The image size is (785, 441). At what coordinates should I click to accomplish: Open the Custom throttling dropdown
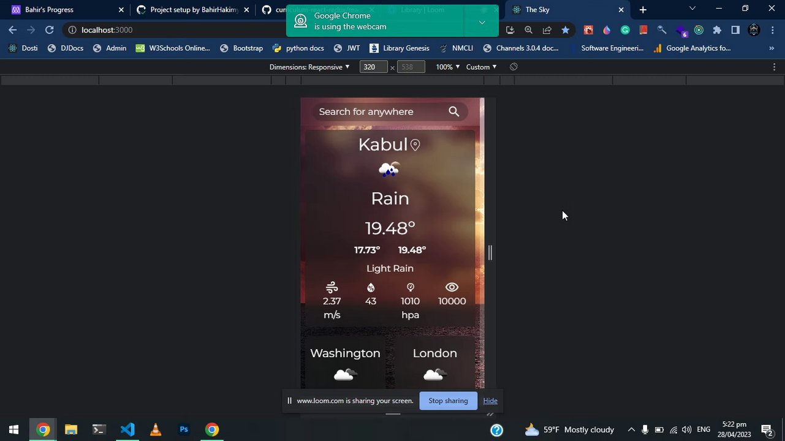coord(481,67)
